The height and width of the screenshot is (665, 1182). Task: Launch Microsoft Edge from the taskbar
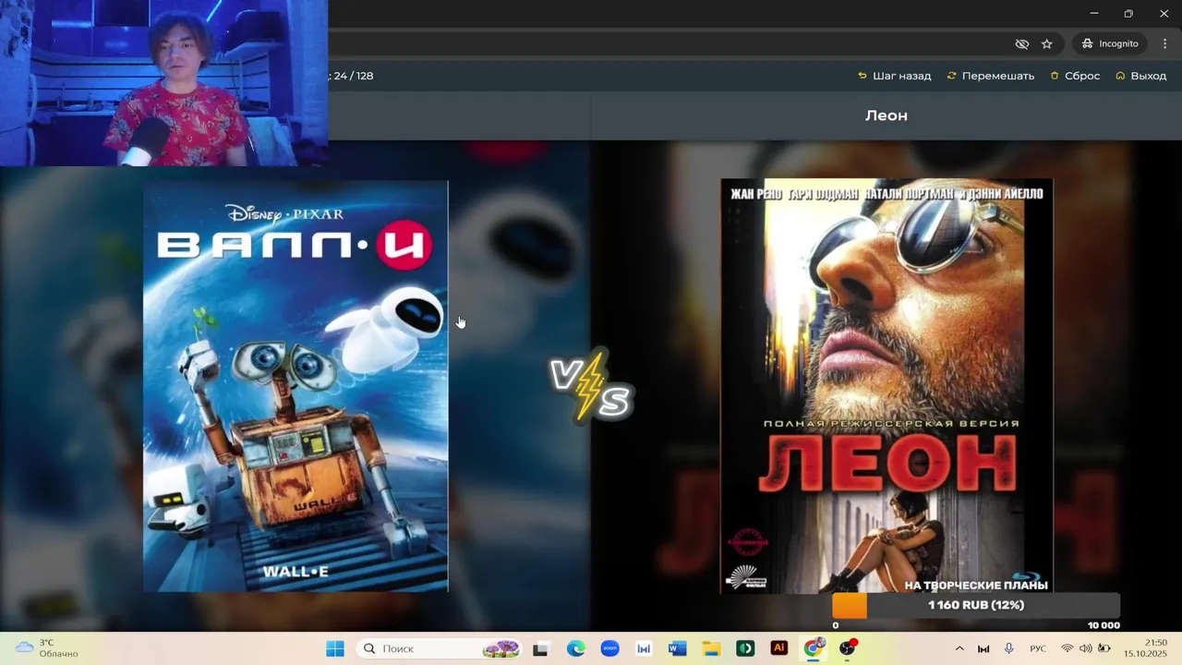click(x=576, y=648)
